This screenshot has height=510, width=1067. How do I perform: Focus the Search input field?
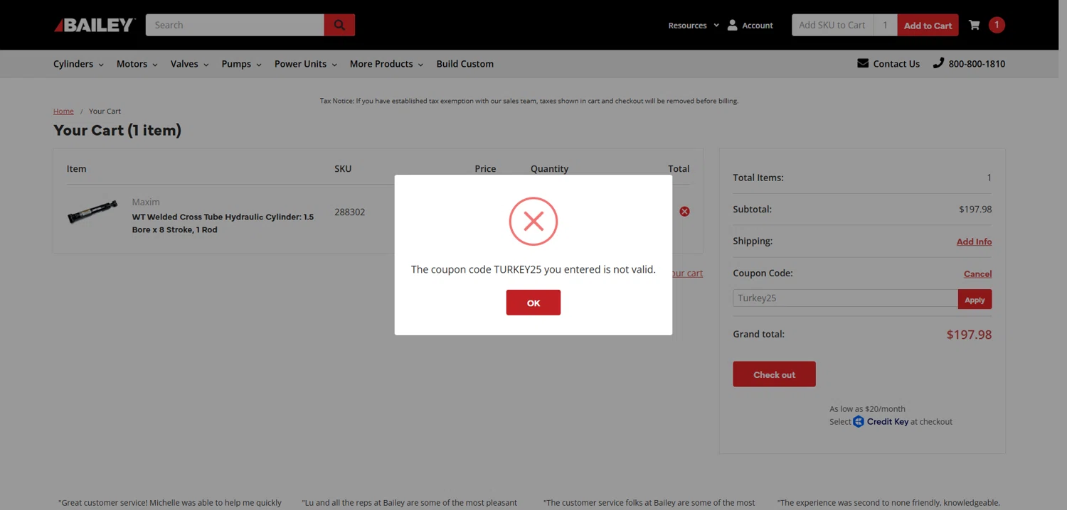point(235,25)
